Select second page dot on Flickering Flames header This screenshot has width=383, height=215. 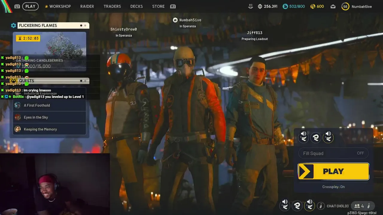click(x=85, y=26)
